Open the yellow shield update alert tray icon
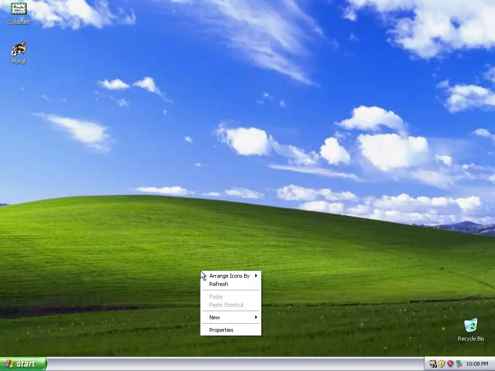The image size is (495, 371). click(x=442, y=364)
